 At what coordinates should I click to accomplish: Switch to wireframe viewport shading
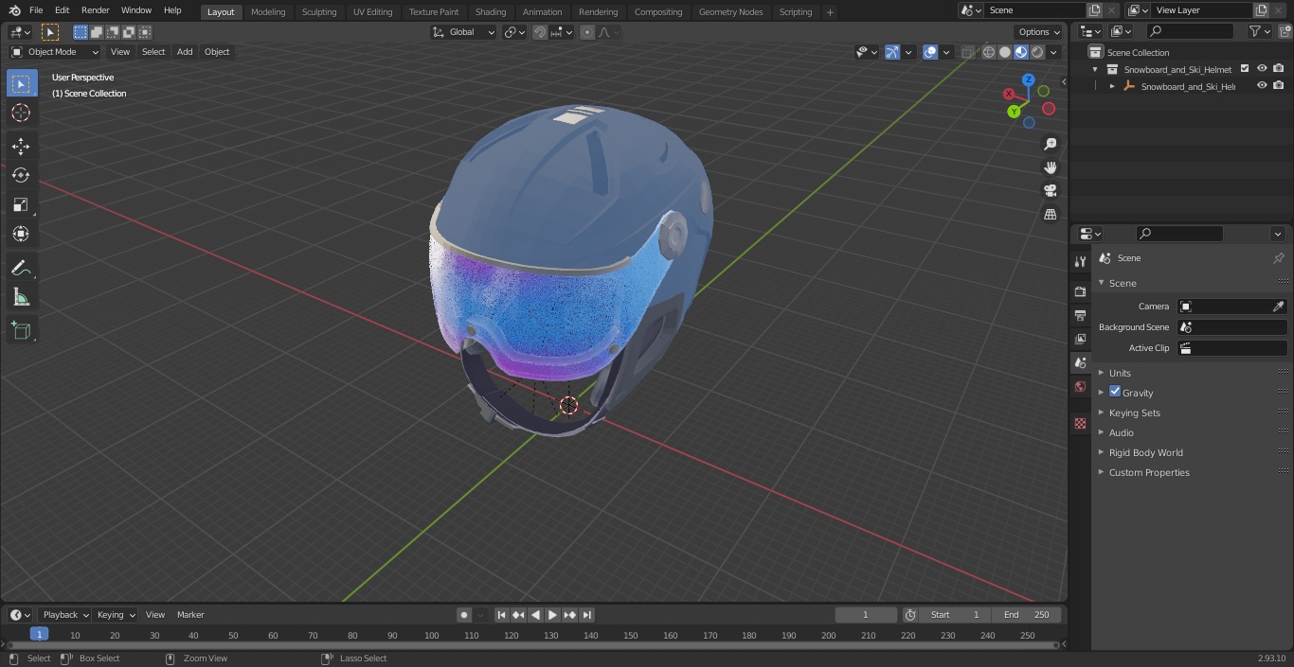click(x=988, y=52)
